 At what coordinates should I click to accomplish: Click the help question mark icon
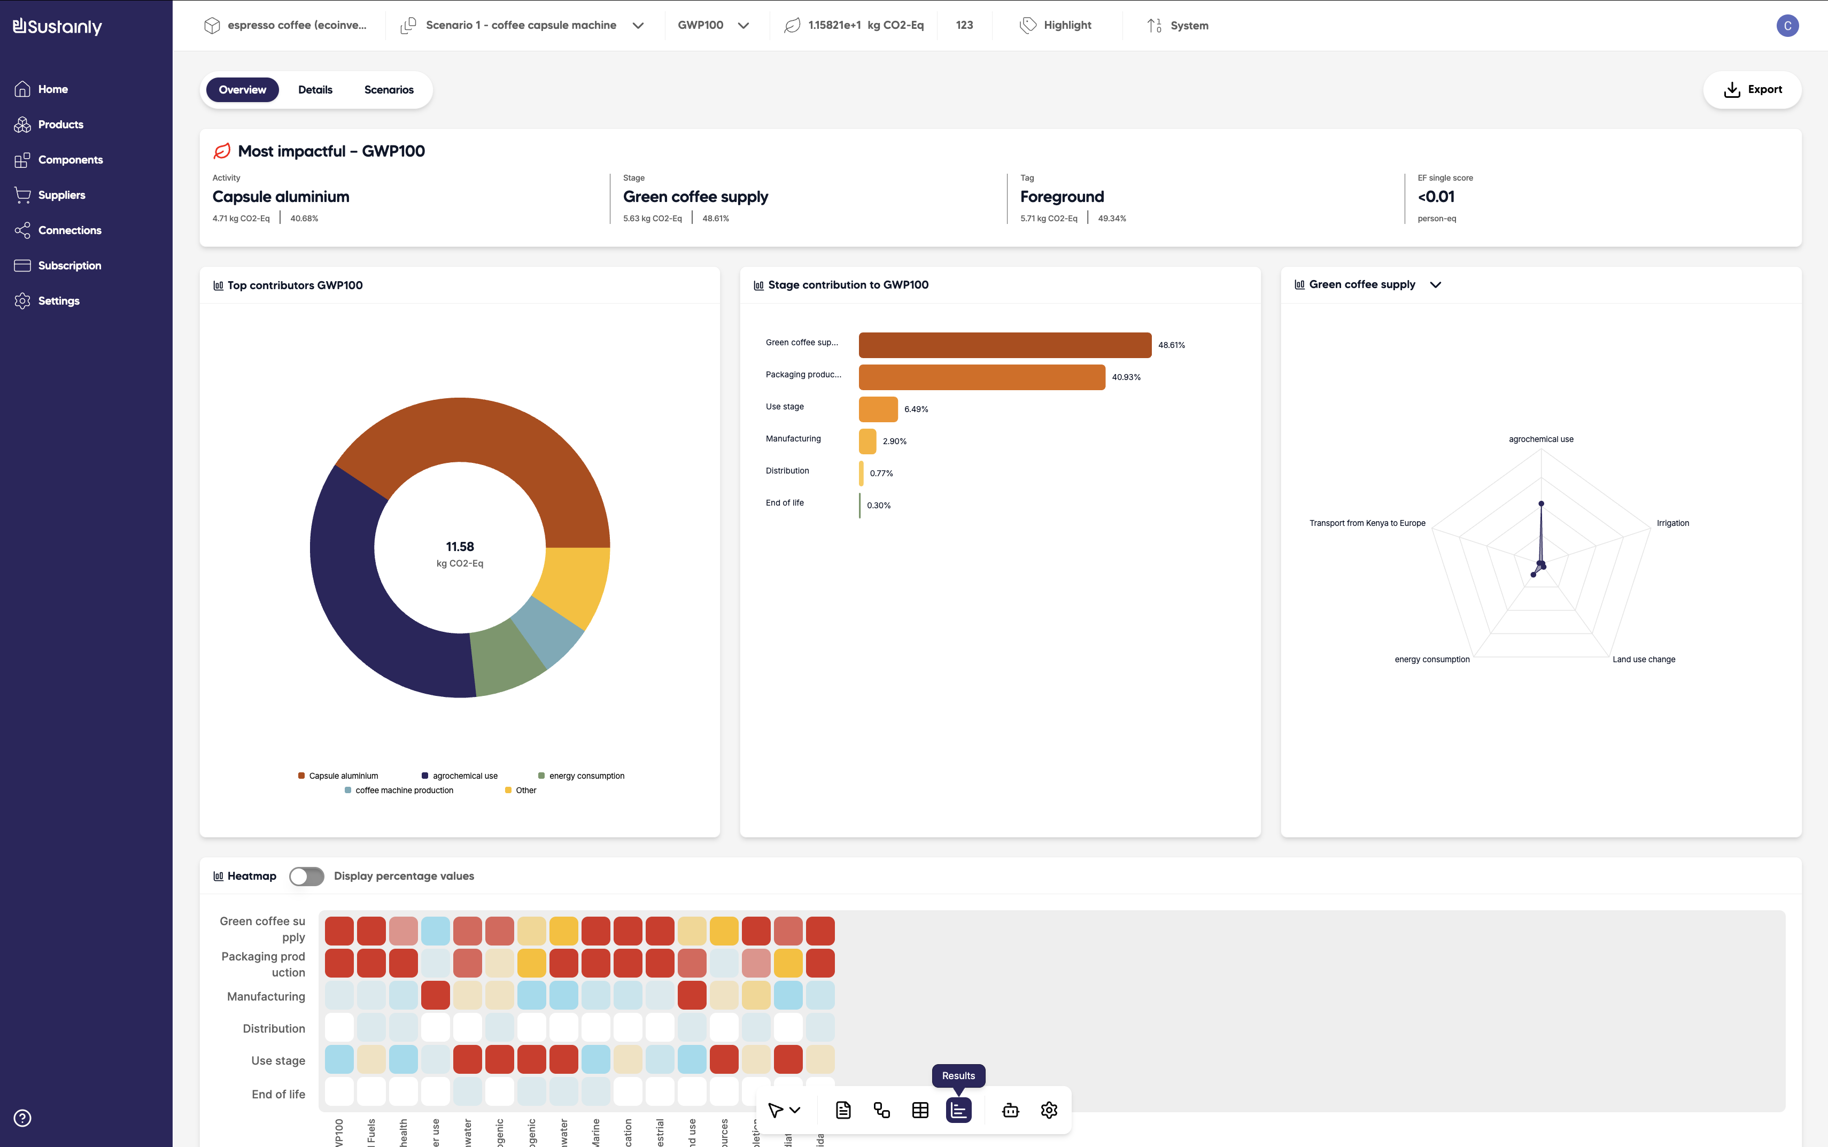click(23, 1118)
